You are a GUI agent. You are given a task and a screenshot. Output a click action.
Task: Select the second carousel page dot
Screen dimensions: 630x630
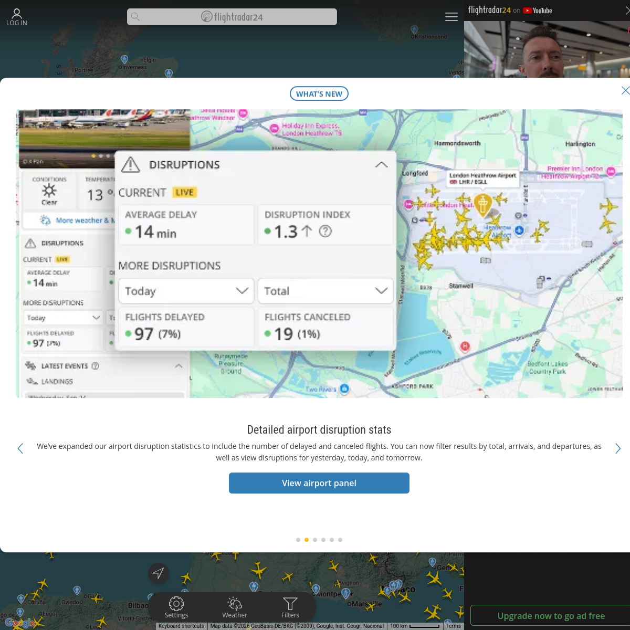pos(306,539)
